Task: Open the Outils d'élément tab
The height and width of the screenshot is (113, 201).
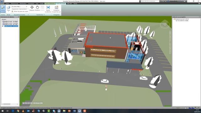Action: [50, 3]
